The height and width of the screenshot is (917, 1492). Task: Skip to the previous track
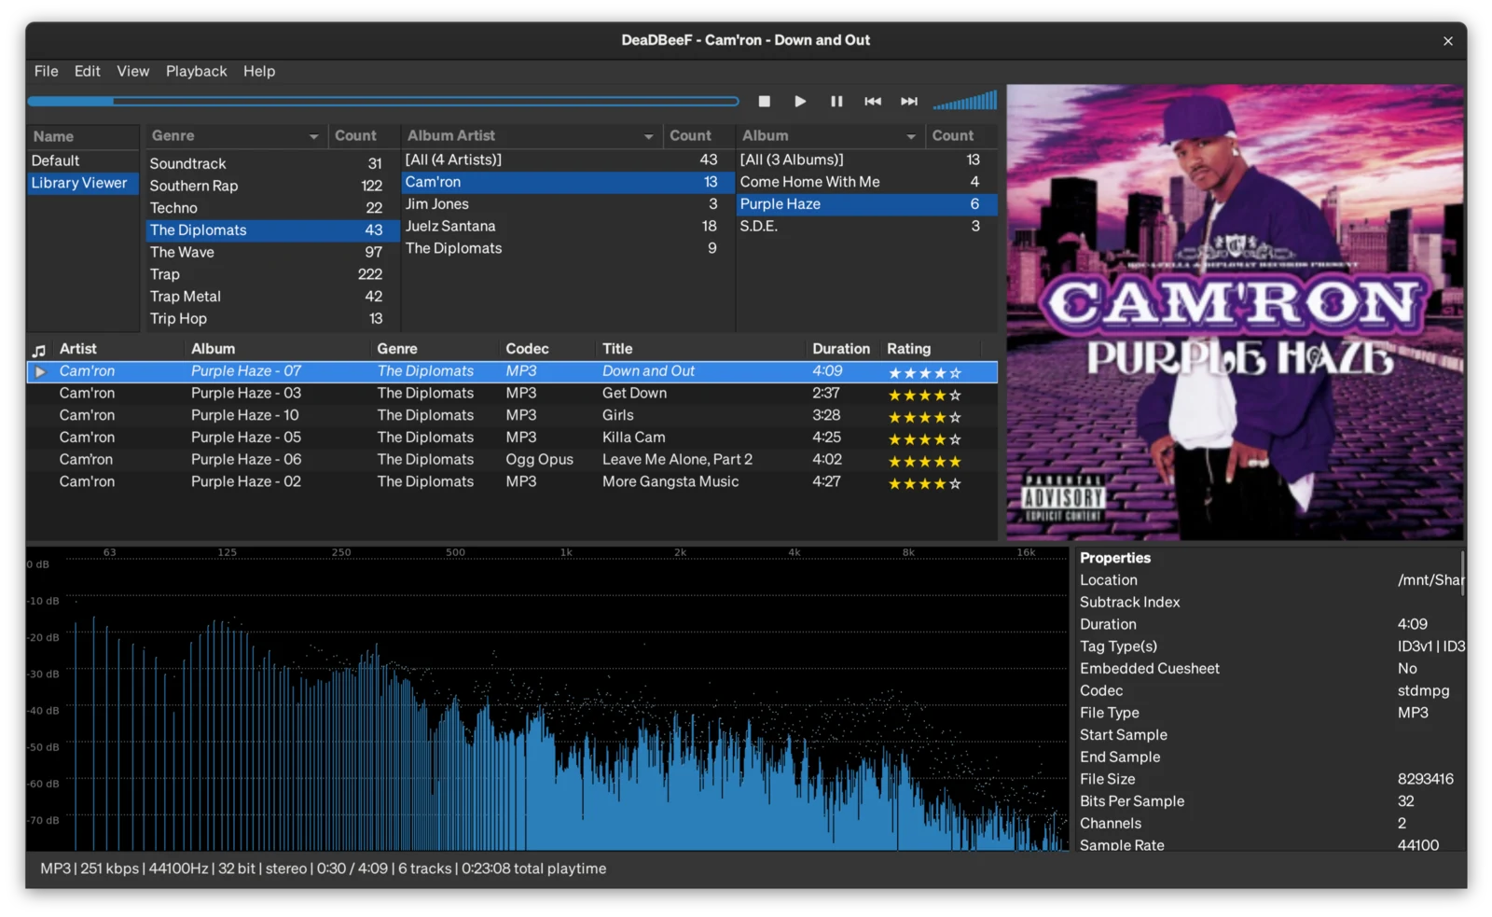pos(873,101)
